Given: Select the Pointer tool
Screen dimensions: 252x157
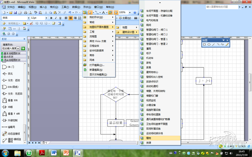Looking at the screenshot, I should click(x=90, y=13).
